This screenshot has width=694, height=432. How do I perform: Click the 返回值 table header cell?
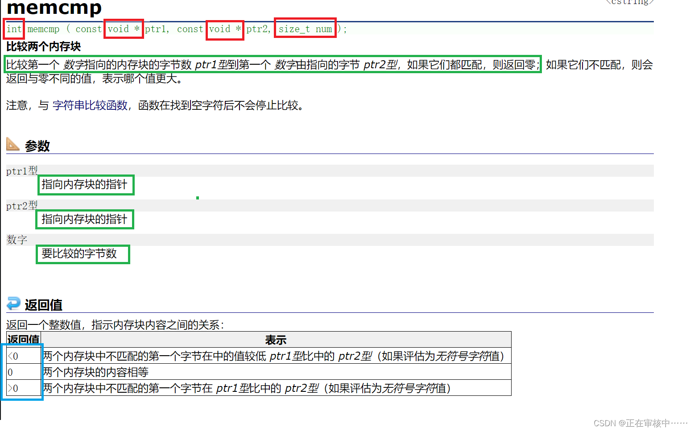coord(24,340)
